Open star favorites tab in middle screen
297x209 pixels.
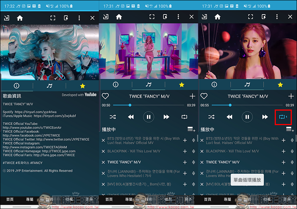click(182, 85)
